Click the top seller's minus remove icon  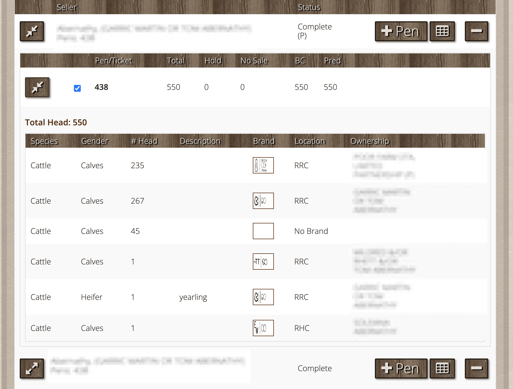pos(476,32)
